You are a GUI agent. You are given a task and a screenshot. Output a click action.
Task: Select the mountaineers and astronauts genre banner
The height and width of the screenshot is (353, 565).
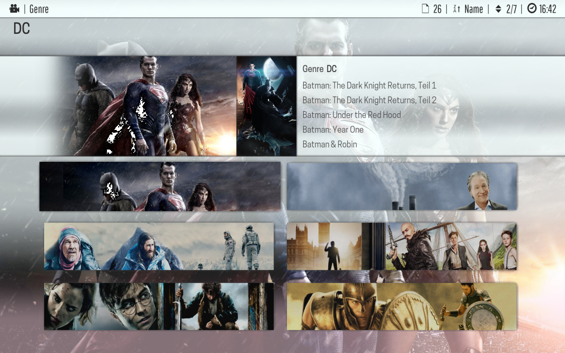[159, 247]
